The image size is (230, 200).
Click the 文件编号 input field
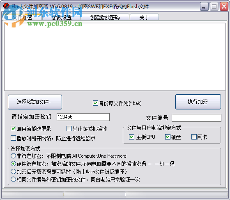[x=196, y=118]
